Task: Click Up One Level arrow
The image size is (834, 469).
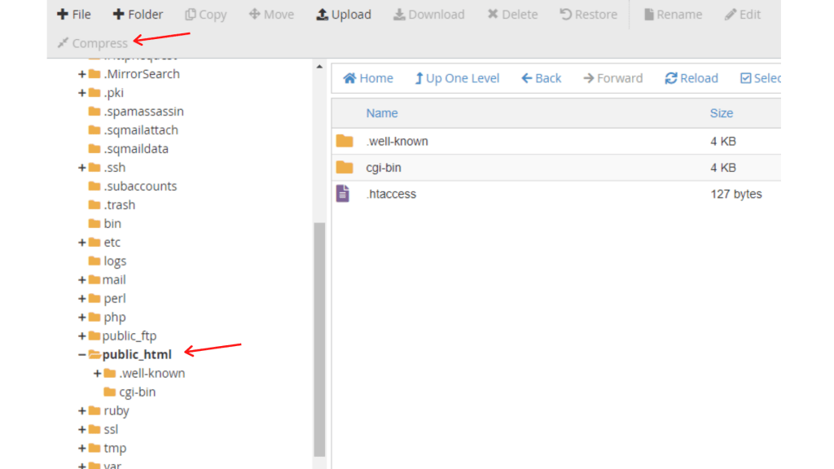Action: [x=419, y=78]
